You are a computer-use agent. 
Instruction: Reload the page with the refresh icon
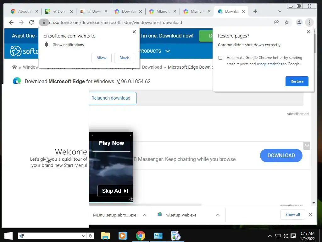(x=31, y=22)
